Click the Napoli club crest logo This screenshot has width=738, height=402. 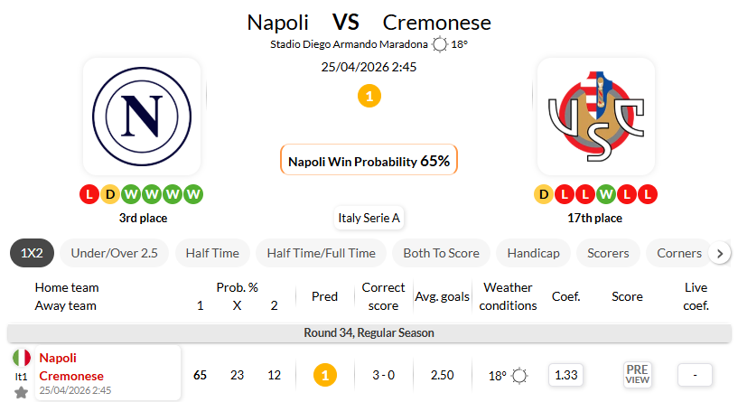pyautogui.click(x=143, y=117)
